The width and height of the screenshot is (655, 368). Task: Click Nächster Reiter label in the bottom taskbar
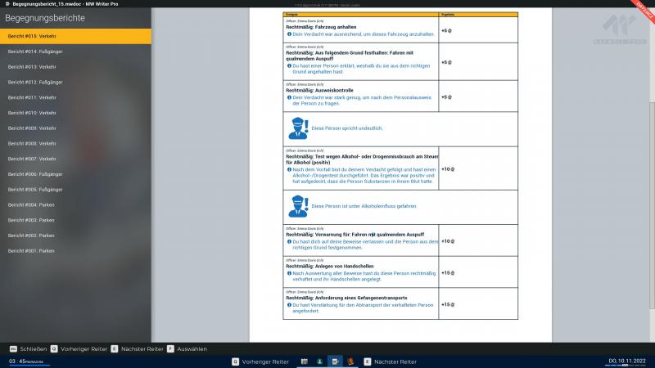pos(395,361)
